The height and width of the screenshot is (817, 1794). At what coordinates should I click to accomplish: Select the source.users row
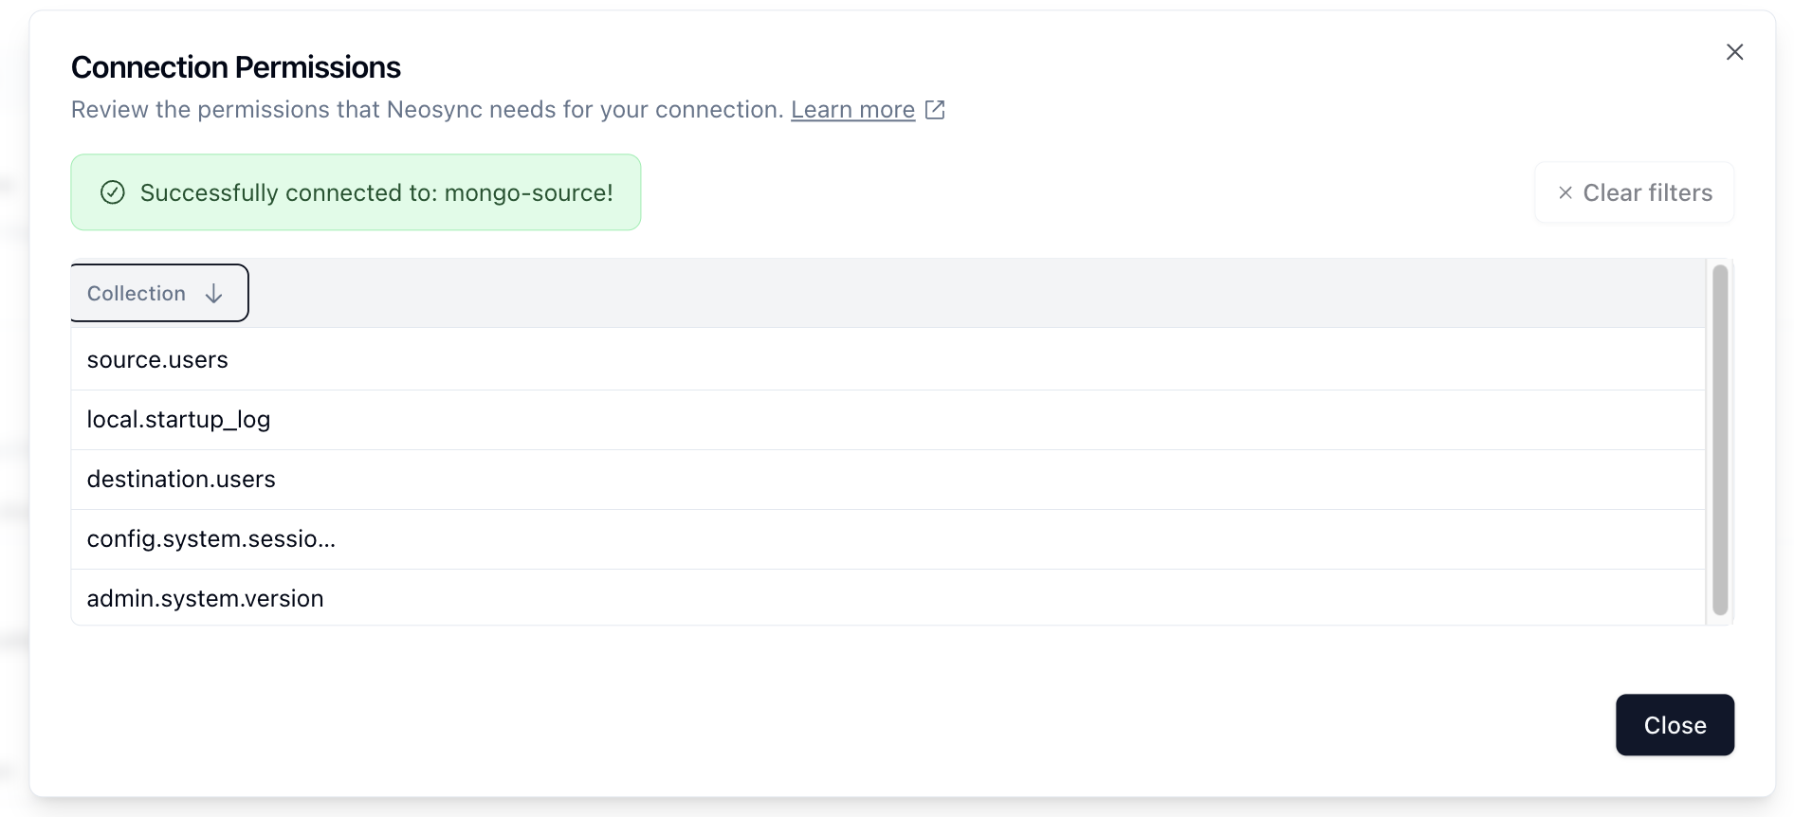coord(888,360)
